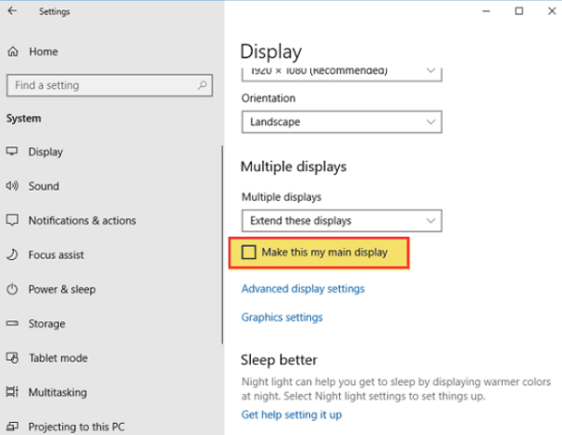Select Display in the sidebar

click(46, 152)
